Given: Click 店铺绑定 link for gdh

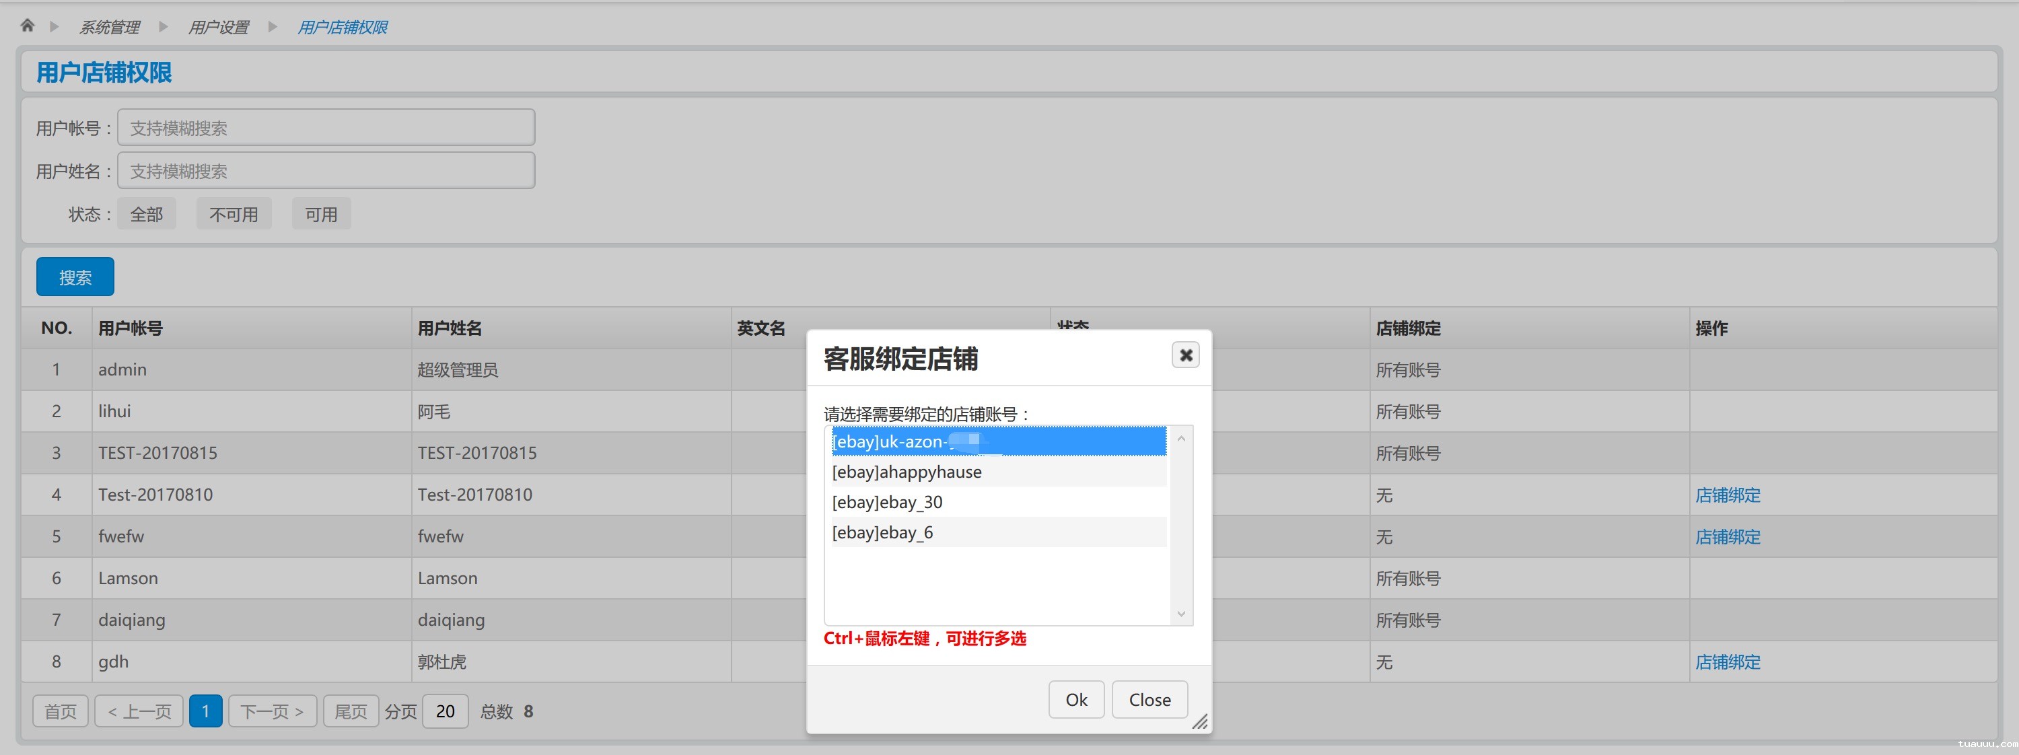Looking at the screenshot, I should coord(1728,663).
